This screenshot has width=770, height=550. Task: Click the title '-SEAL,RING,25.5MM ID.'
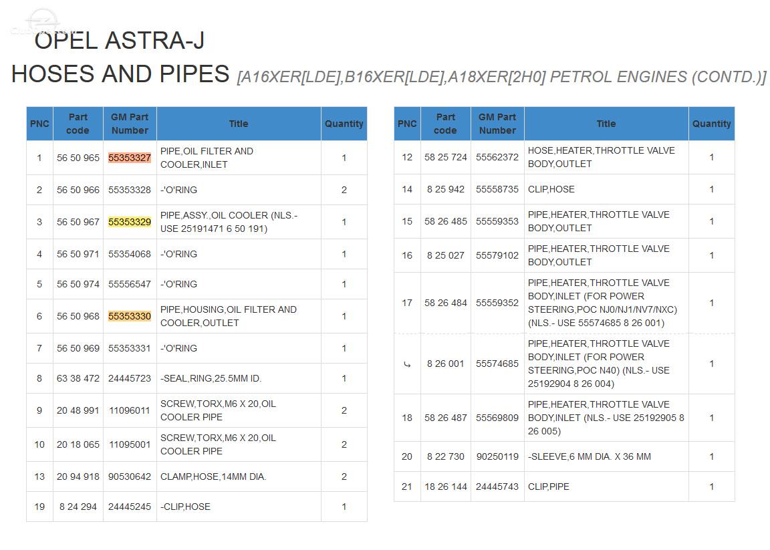tap(211, 378)
